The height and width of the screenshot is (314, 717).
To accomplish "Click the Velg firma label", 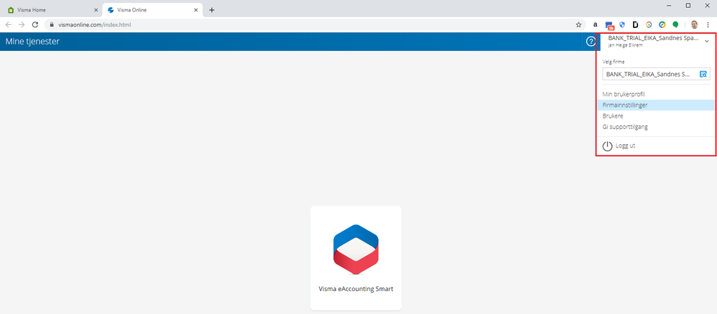I will 614,62.
